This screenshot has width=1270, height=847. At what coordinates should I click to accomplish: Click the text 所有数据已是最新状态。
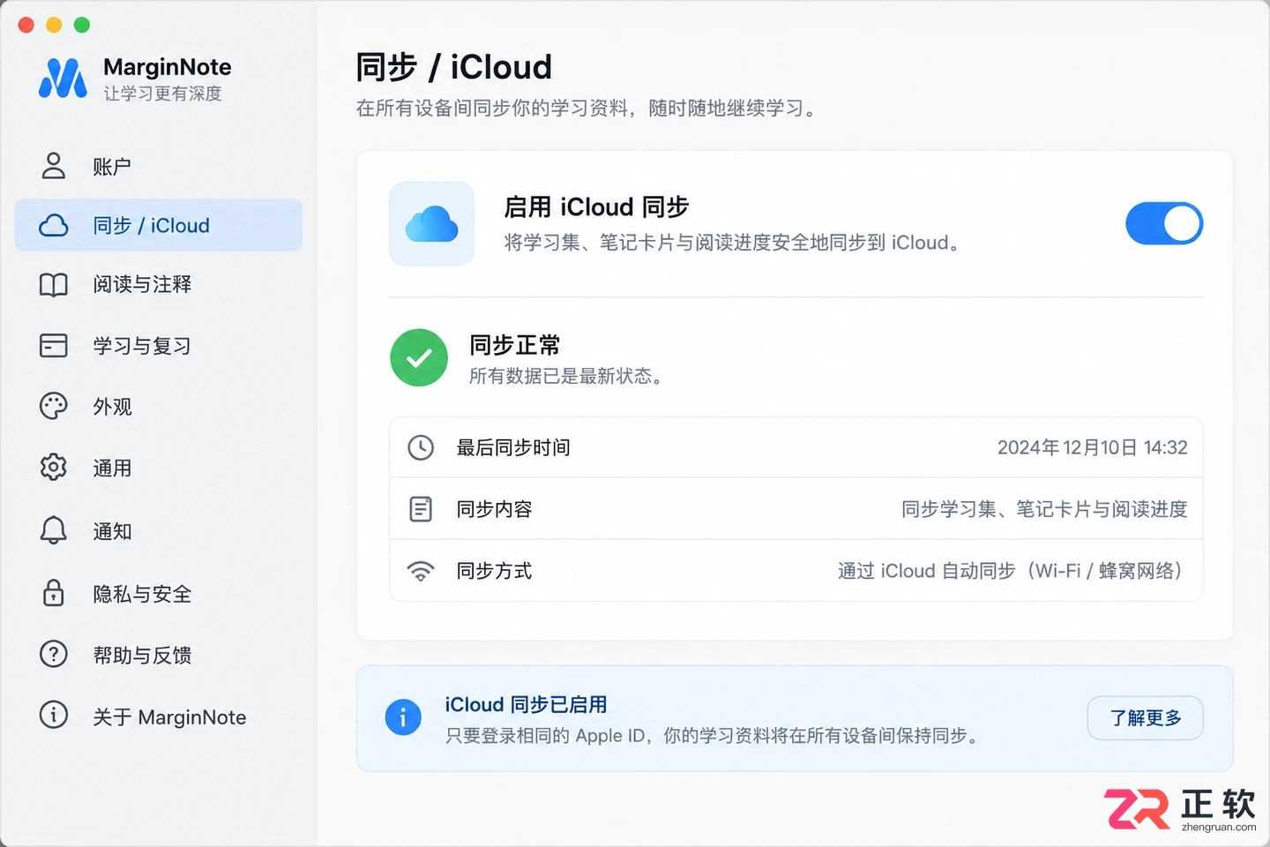coord(566,376)
